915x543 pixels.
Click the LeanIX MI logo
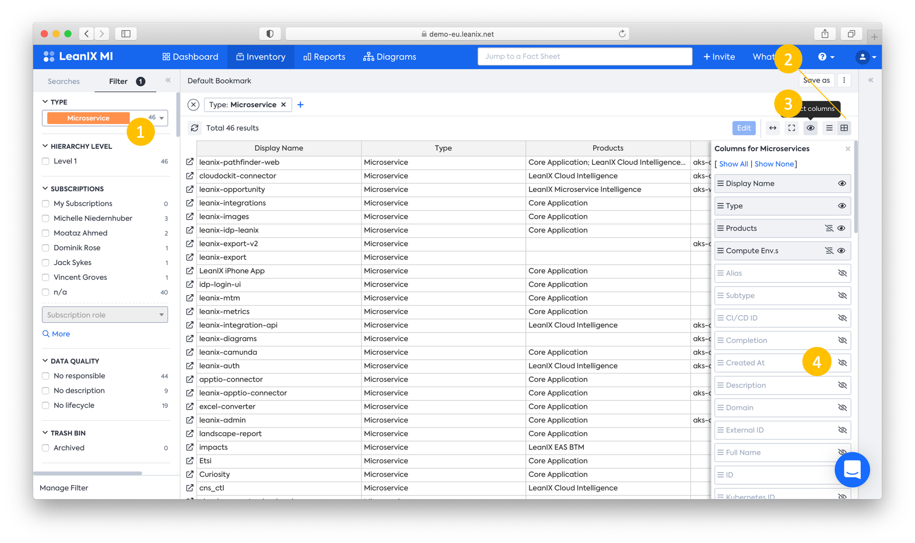click(78, 56)
